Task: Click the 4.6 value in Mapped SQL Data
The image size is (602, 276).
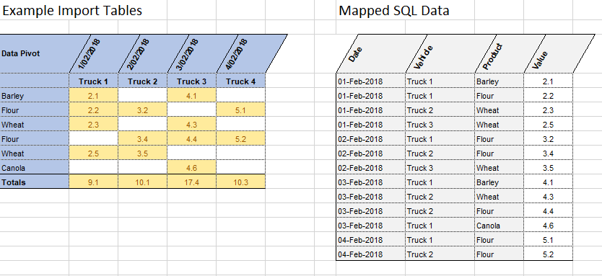Action: tap(549, 226)
